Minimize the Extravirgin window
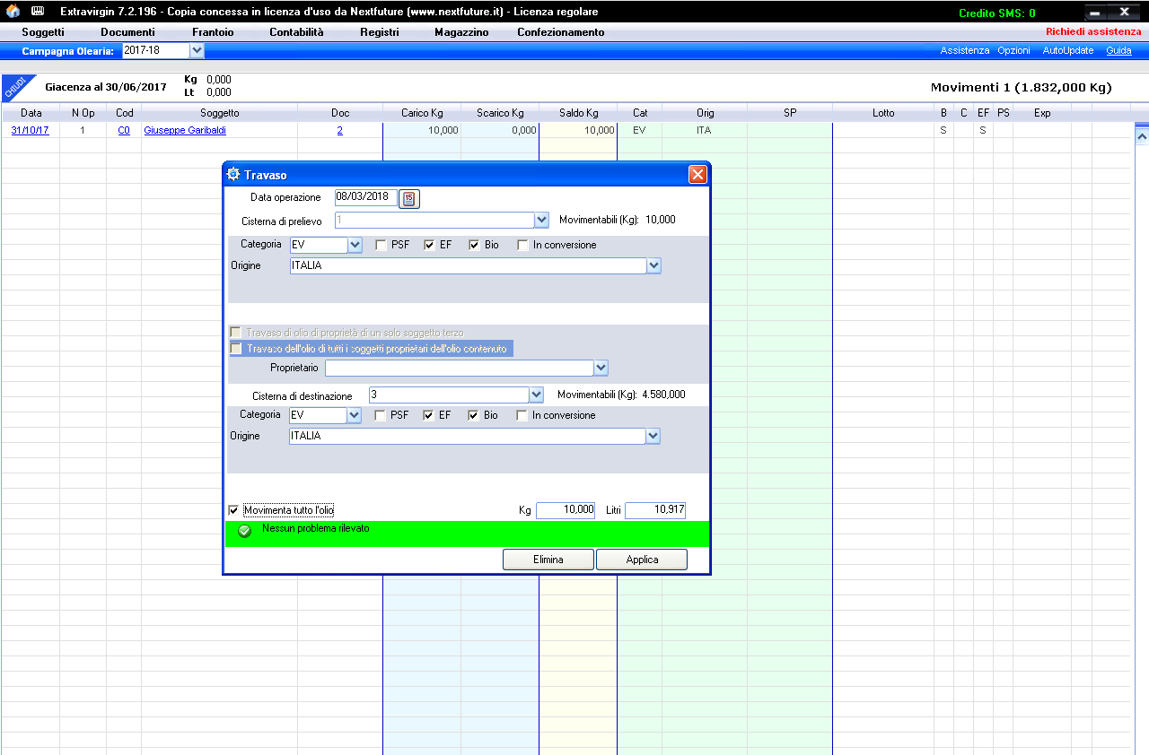The image size is (1149, 755). point(1095,13)
